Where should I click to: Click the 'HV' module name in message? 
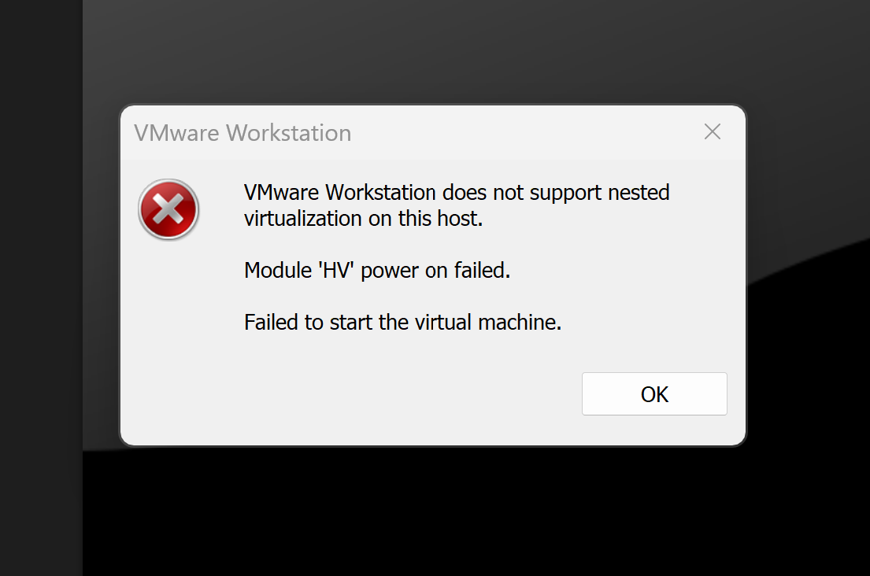[x=336, y=271]
